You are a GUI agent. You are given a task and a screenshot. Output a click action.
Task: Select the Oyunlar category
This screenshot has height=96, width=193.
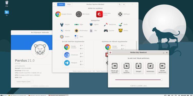(x=109, y=31)
